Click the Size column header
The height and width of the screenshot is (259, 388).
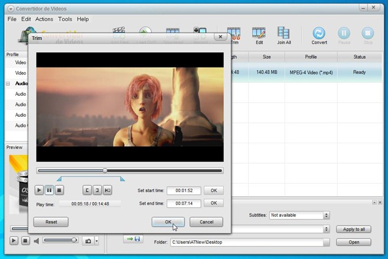tap(266, 57)
